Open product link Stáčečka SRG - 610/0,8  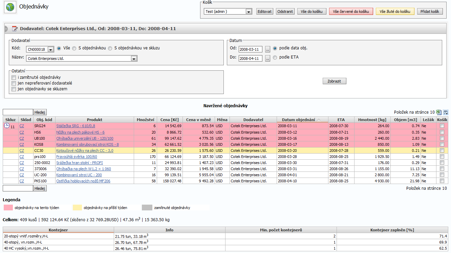(x=76, y=126)
